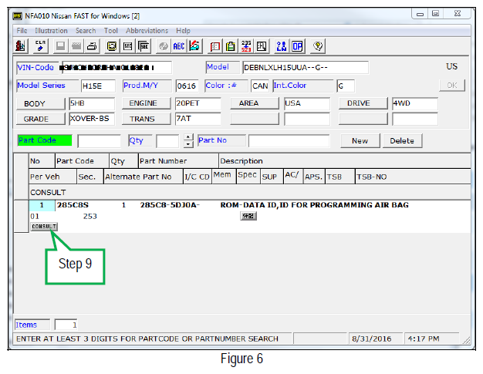The image size is (483, 374).
Task: Click the 7AT trans value field
Action: click(198, 119)
